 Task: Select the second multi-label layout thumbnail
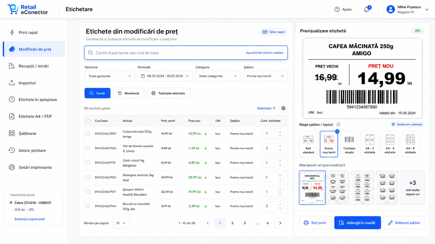coord(337,187)
